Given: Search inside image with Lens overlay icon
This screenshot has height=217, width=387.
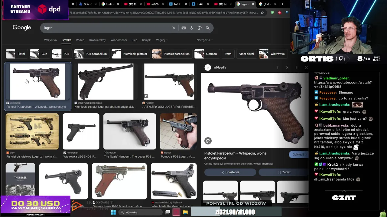Looking at the screenshot, I should (208, 141).
